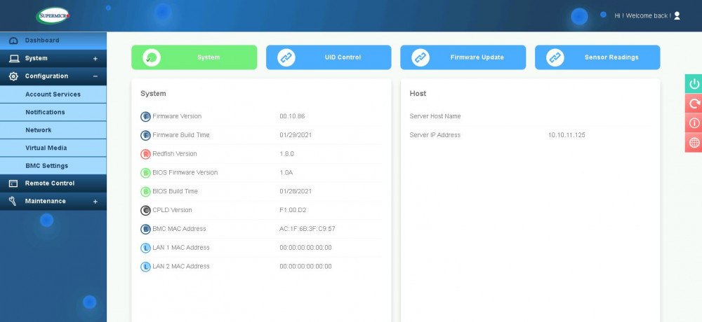Expand the System menu plus sign
Screen dimensions: 702x322
(x=95, y=59)
